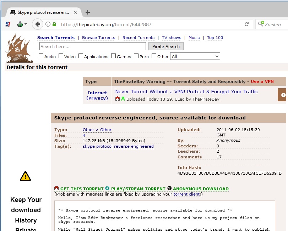Screen dimensions: 288x231
Task: Click the Details for this torrent heading
Action: tap(37, 67)
